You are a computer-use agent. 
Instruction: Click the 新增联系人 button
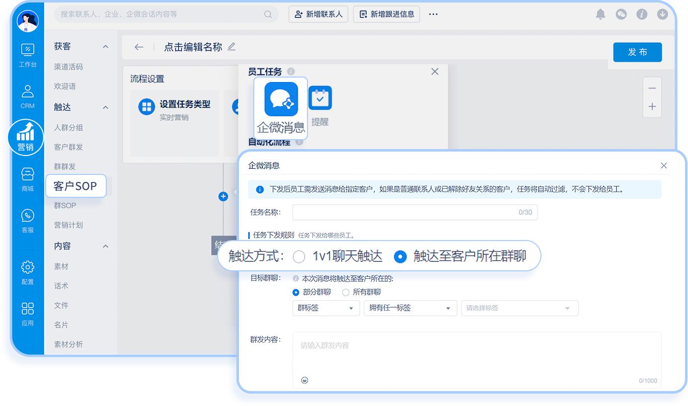point(318,14)
